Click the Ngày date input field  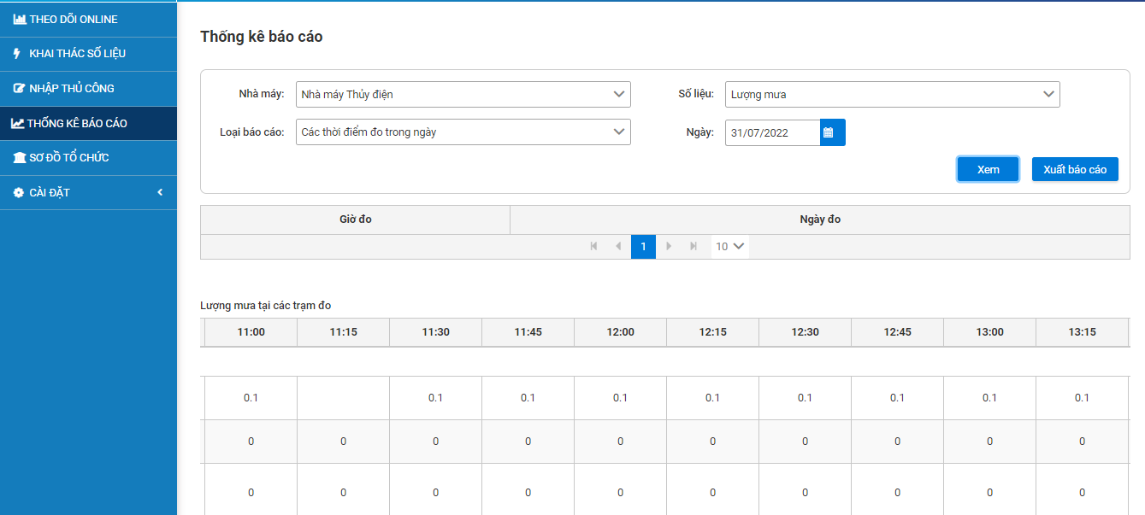tap(771, 132)
